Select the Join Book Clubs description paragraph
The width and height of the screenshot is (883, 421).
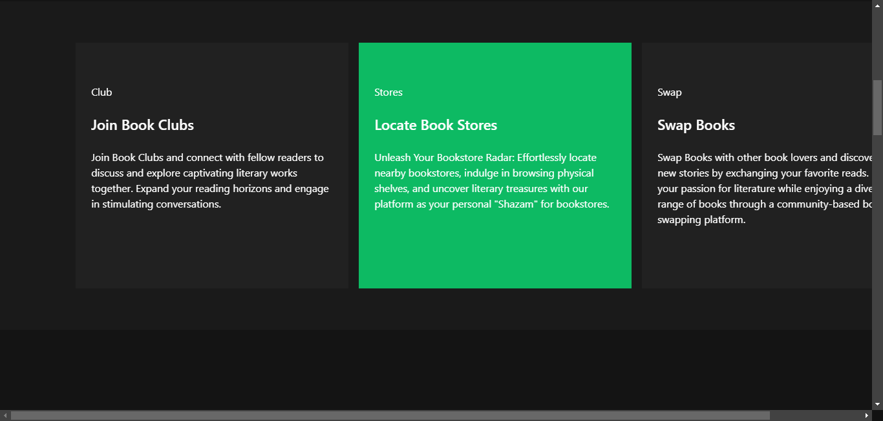tap(210, 181)
